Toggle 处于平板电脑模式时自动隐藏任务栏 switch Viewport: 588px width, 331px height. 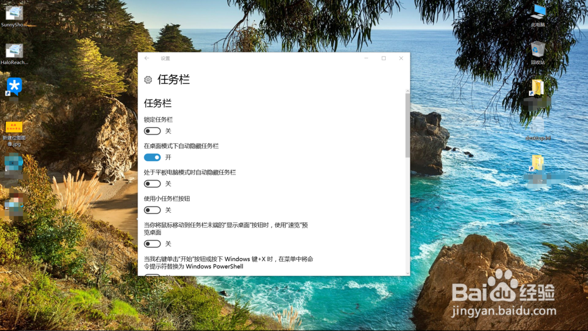(x=152, y=183)
